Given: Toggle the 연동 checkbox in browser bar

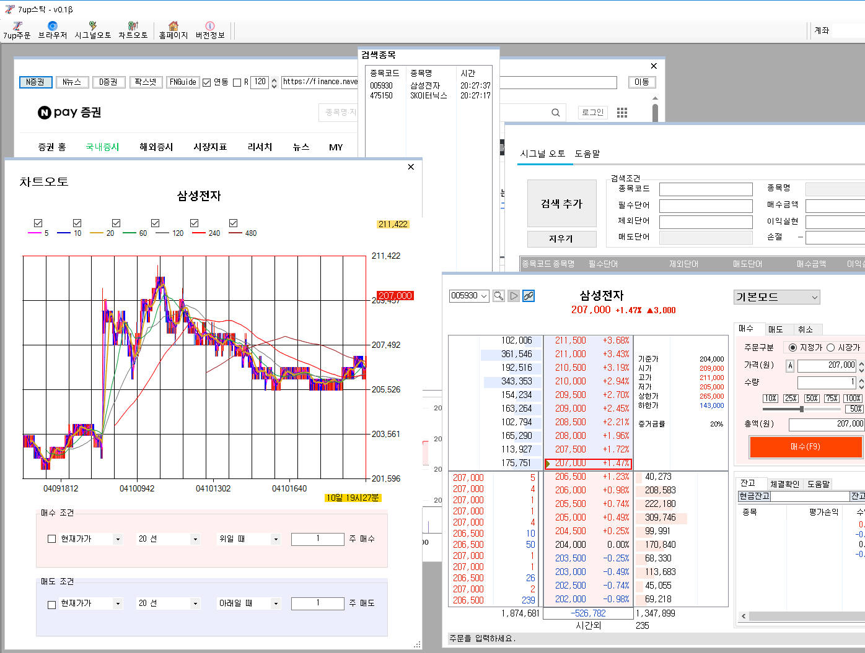Looking at the screenshot, I should point(207,82).
